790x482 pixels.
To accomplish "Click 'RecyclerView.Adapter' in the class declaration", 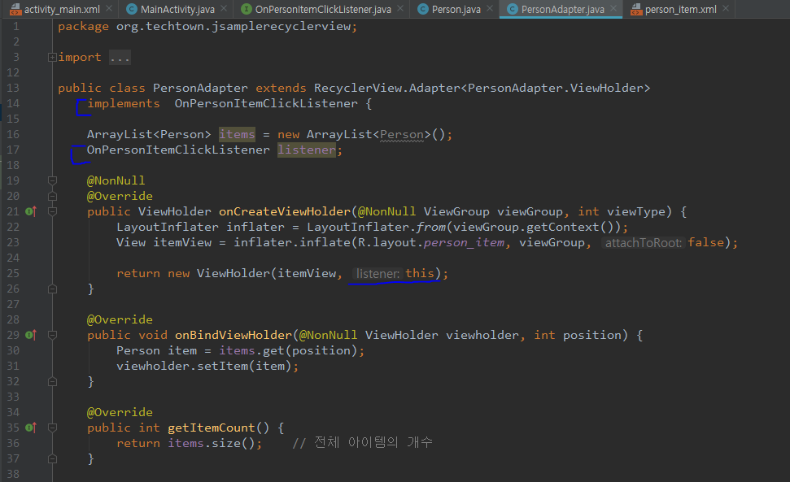I will (x=387, y=88).
